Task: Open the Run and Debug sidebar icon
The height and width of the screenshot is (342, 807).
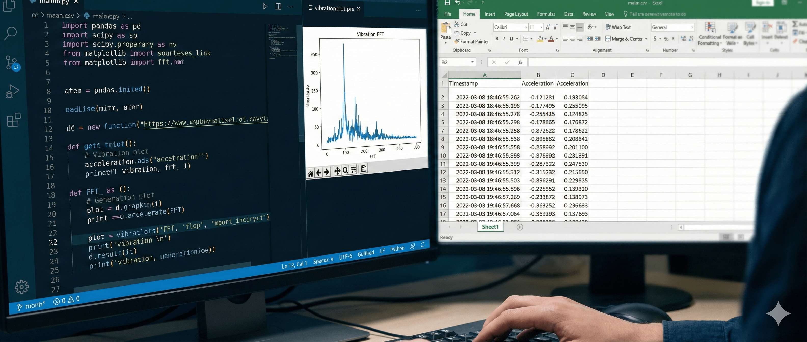Action: pyautogui.click(x=12, y=91)
